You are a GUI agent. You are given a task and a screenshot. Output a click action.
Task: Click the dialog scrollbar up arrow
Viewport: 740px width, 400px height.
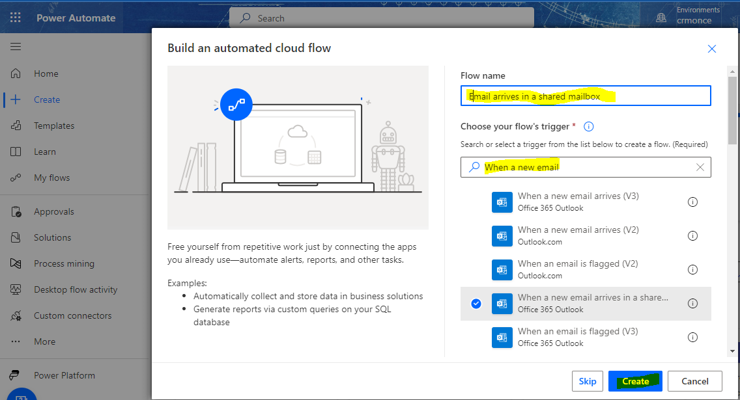[x=732, y=72]
